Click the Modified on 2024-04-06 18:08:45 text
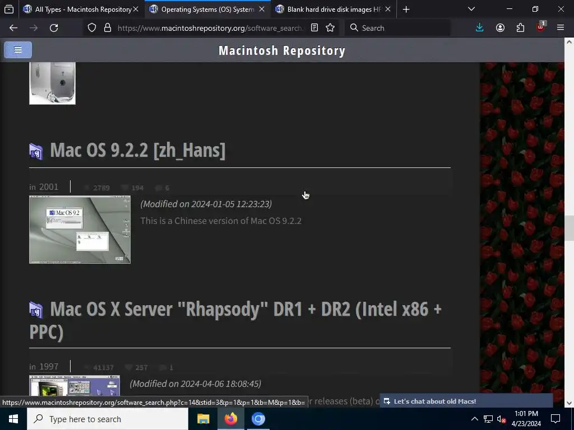The height and width of the screenshot is (430, 574). [196, 384]
